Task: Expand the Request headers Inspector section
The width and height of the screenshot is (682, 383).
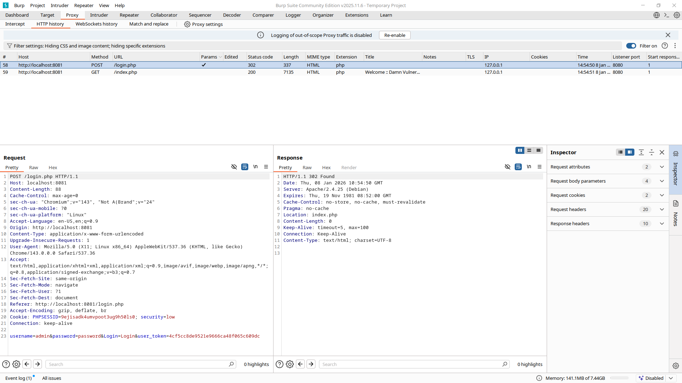Action: point(662,209)
